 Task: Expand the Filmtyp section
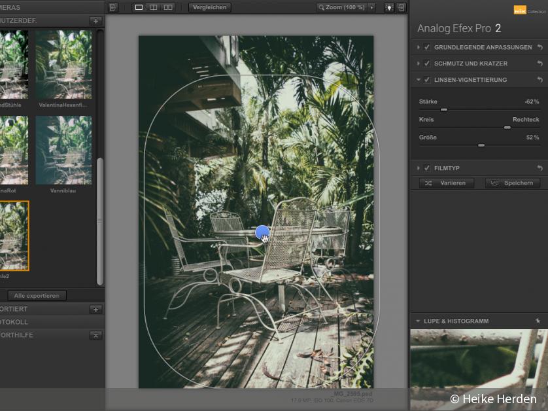[x=418, y=168]
